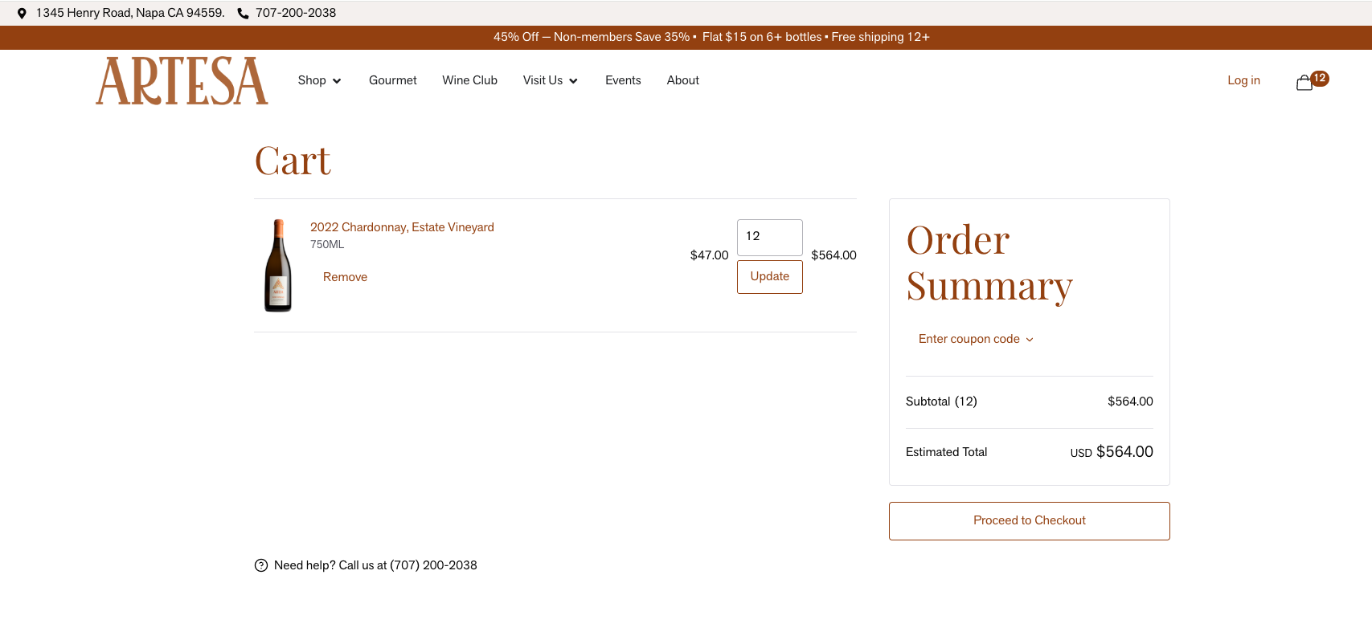Open the Events page
Screen dimensions: 1372x644
(x=623, y=80)
